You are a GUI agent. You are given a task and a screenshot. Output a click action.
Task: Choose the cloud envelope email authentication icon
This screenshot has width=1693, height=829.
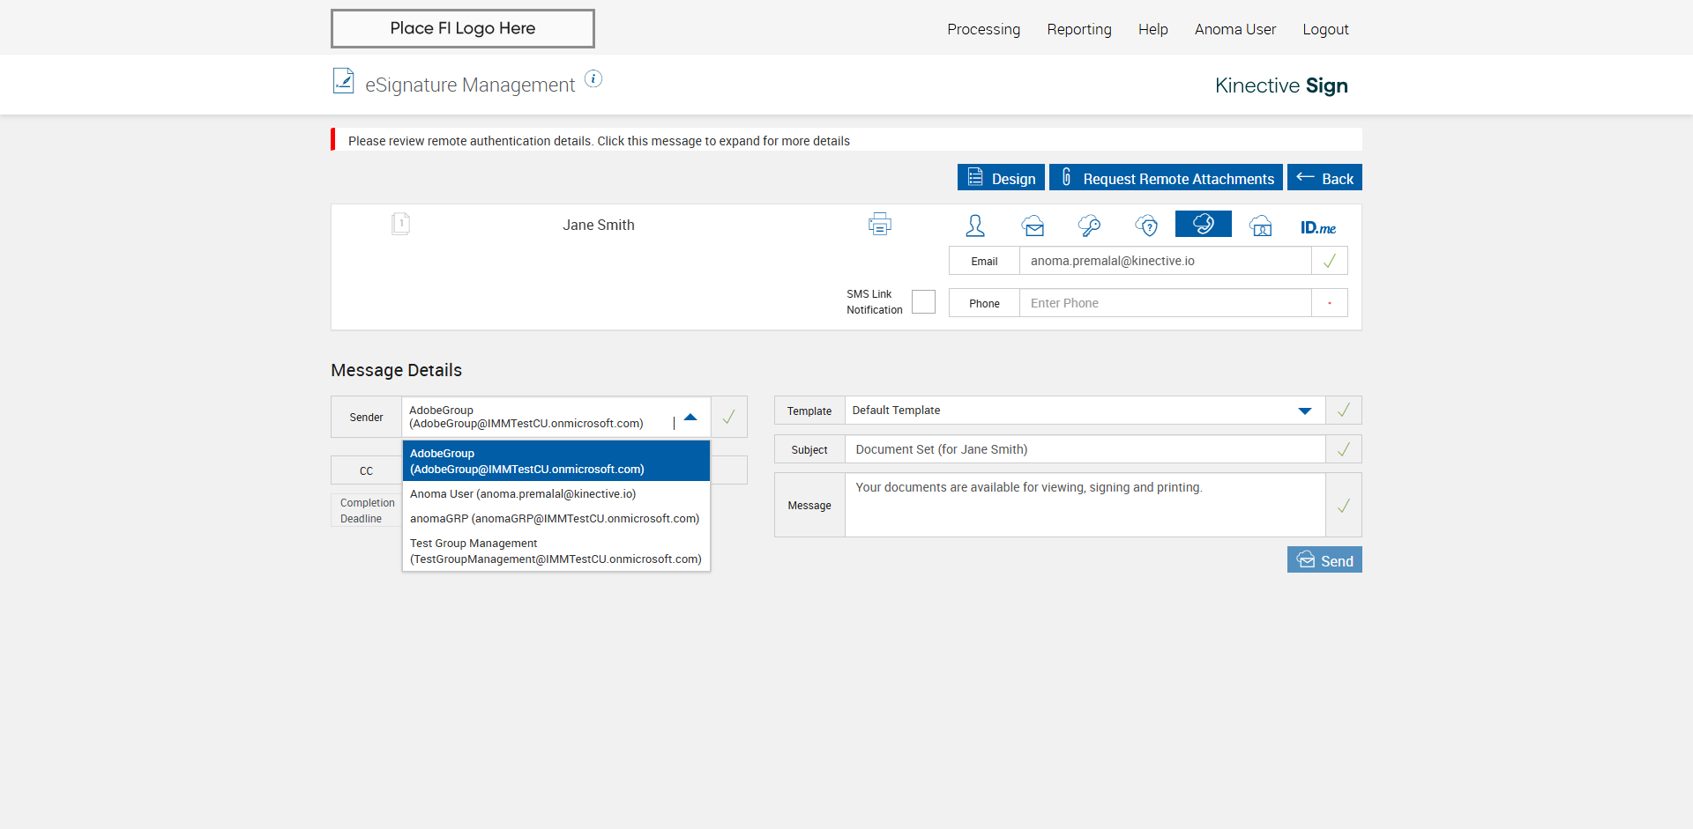coord(1033,226)
